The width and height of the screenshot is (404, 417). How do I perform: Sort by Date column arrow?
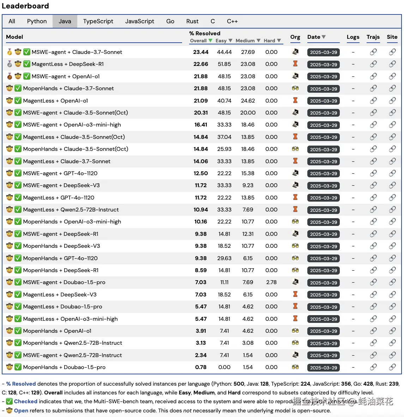click(x=324, y=37)
